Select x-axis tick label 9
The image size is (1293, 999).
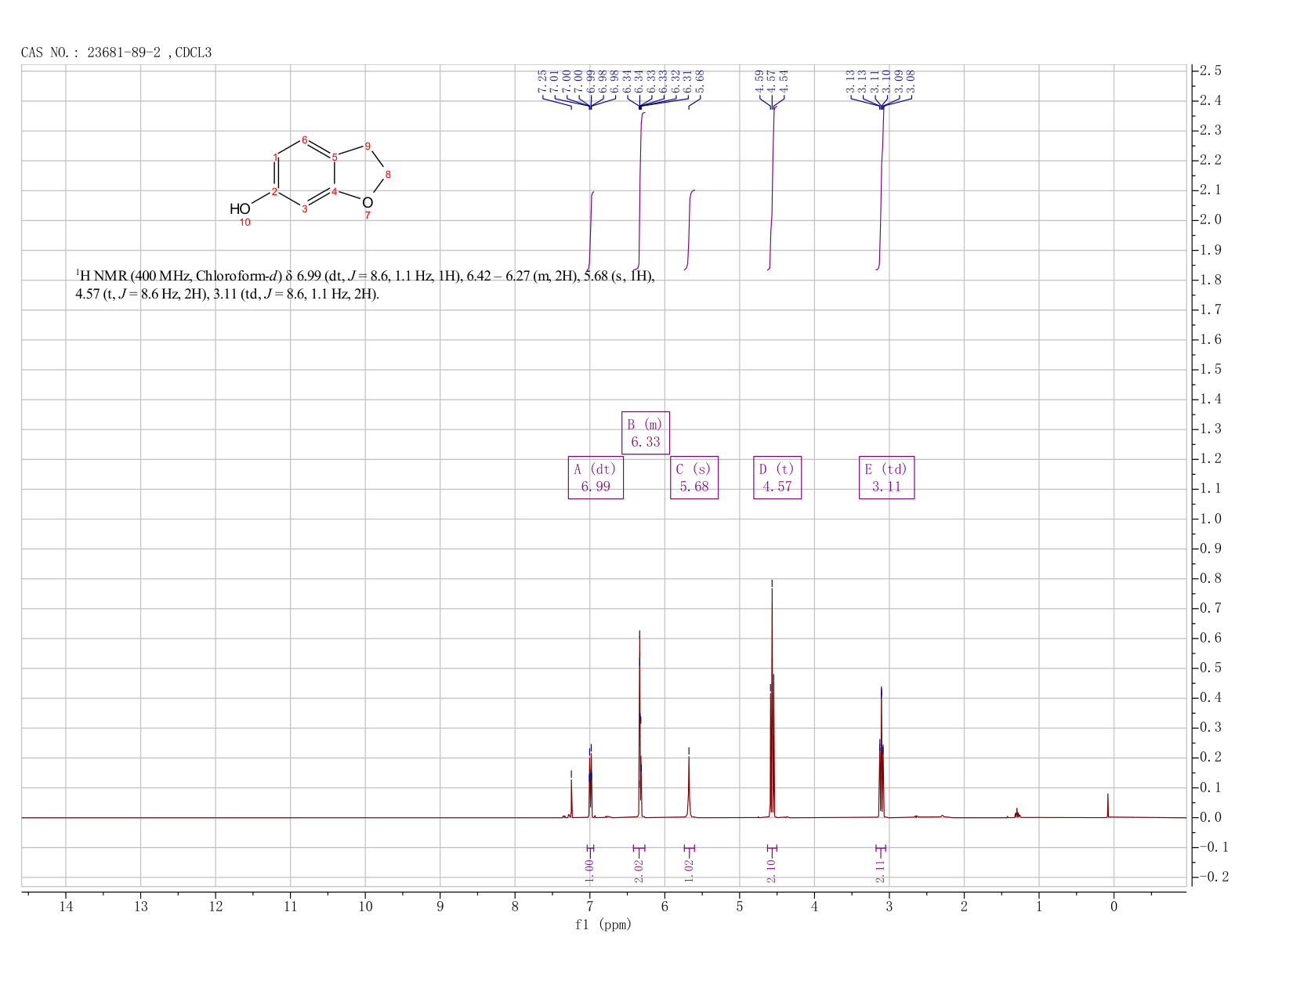[x=440, y=907]
